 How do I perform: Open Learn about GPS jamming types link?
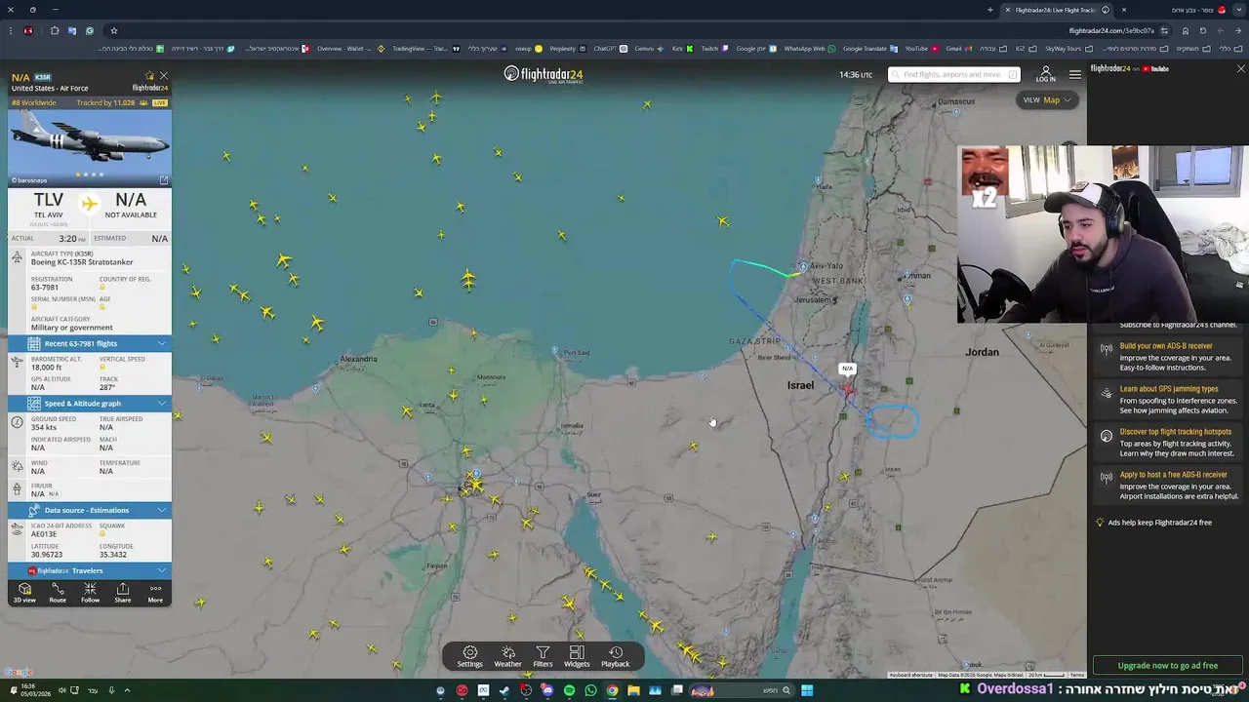pyautogui.click(x=1169, y=388)
